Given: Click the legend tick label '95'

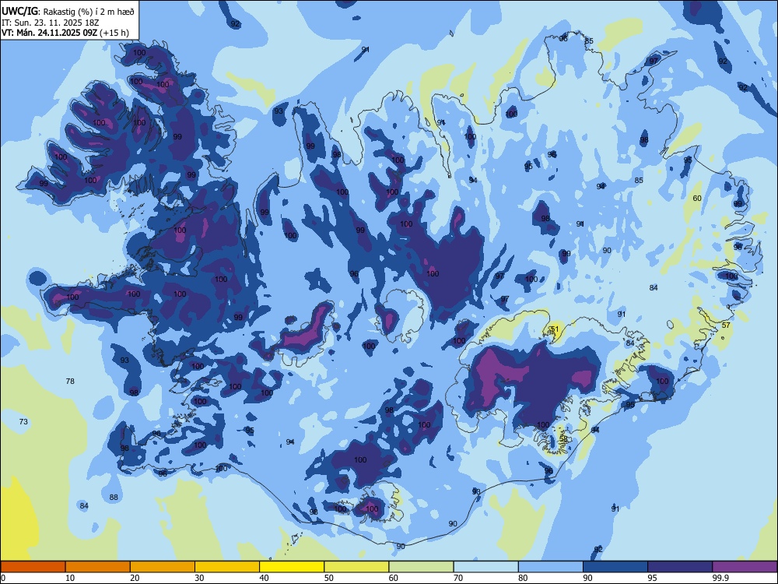Looking at the screenshot, I should point(652,578).
